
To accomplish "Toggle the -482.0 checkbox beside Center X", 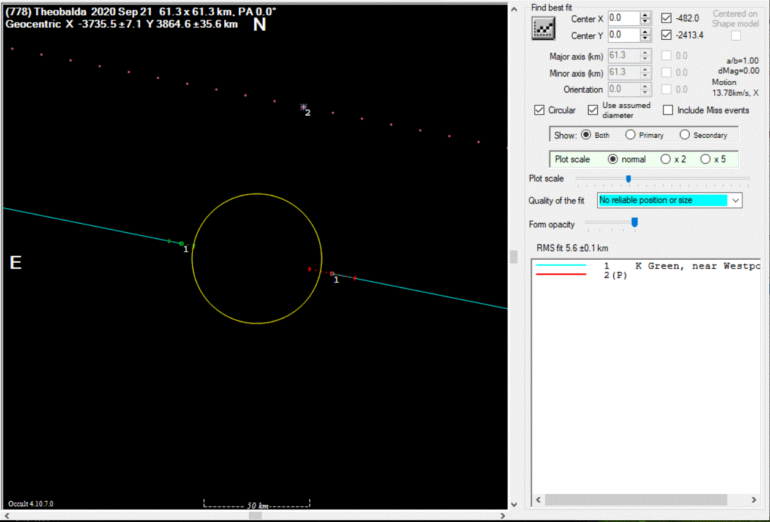I will point(666,18).
